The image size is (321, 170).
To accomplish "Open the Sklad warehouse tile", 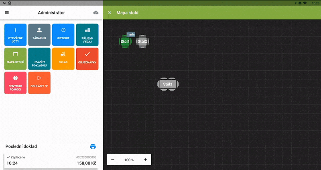I will tap(63, 59).
